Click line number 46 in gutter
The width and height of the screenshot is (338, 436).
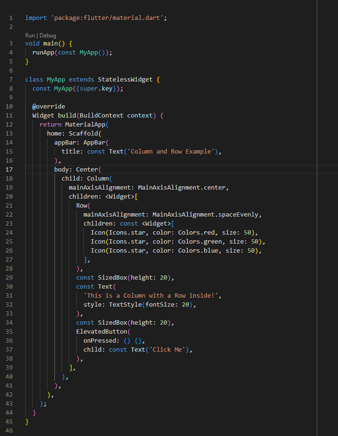pos(9,430)
